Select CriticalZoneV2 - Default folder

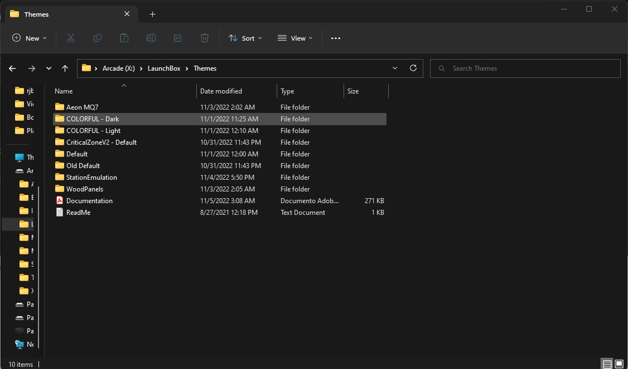coord(220,142)
